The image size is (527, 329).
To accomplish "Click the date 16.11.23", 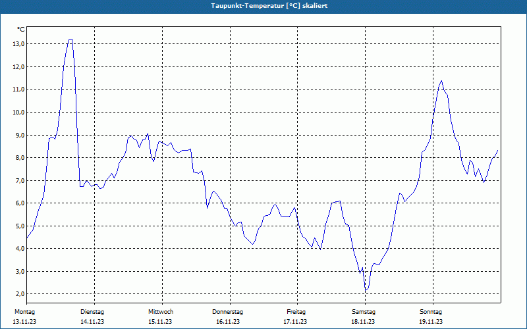I will (x=228, y=322).
